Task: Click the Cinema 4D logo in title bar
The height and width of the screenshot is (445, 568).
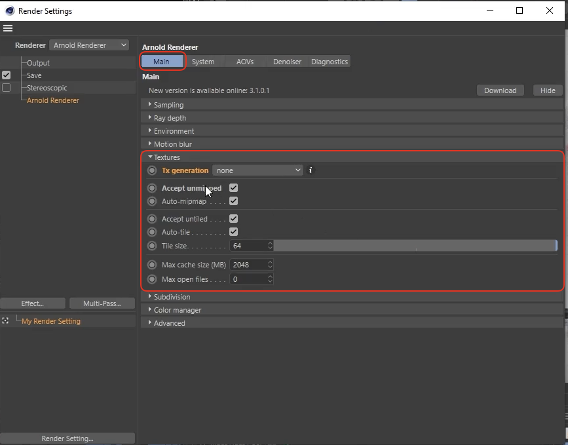Action: click(9, 11)
